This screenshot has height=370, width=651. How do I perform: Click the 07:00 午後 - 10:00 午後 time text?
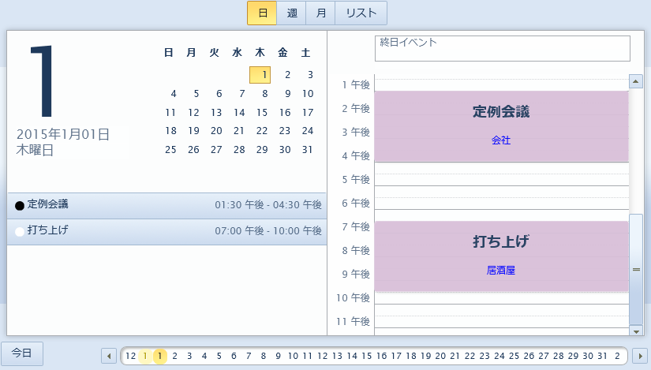[268, 231]
